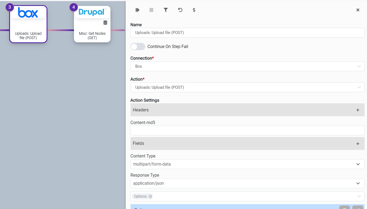Add a field with the plus icon
Viewport: 367px width, 209px height.
click(x=358, y=144)
